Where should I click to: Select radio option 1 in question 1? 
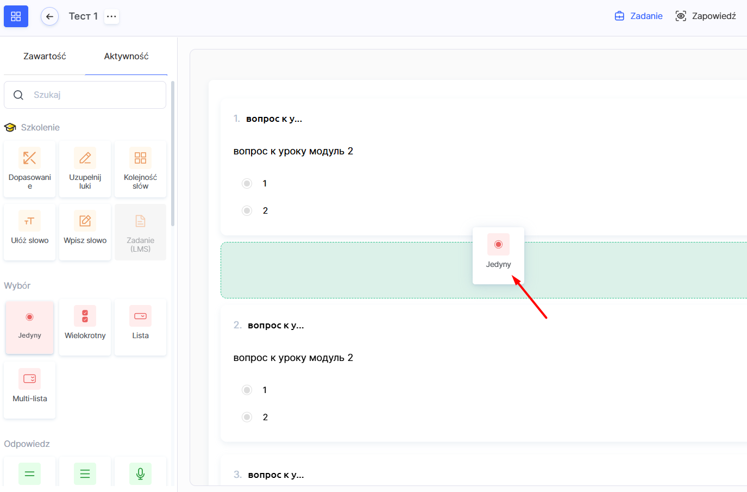tap(247, 184)
